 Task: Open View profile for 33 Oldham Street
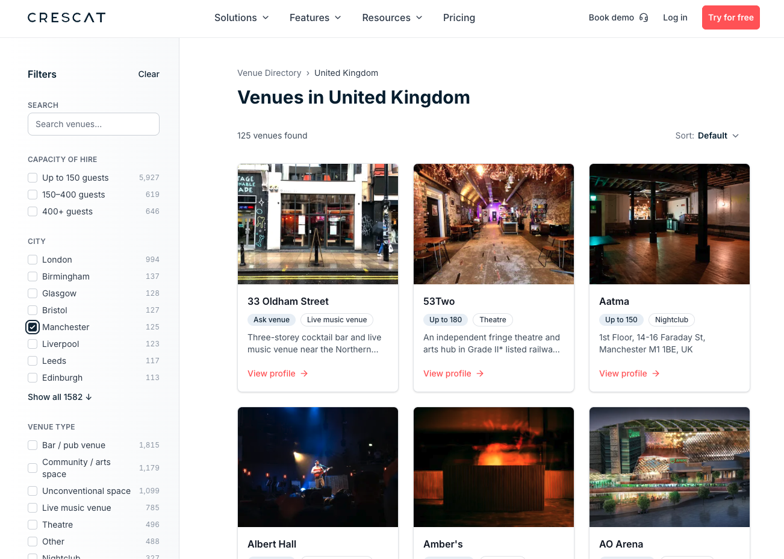click(278, 373)
